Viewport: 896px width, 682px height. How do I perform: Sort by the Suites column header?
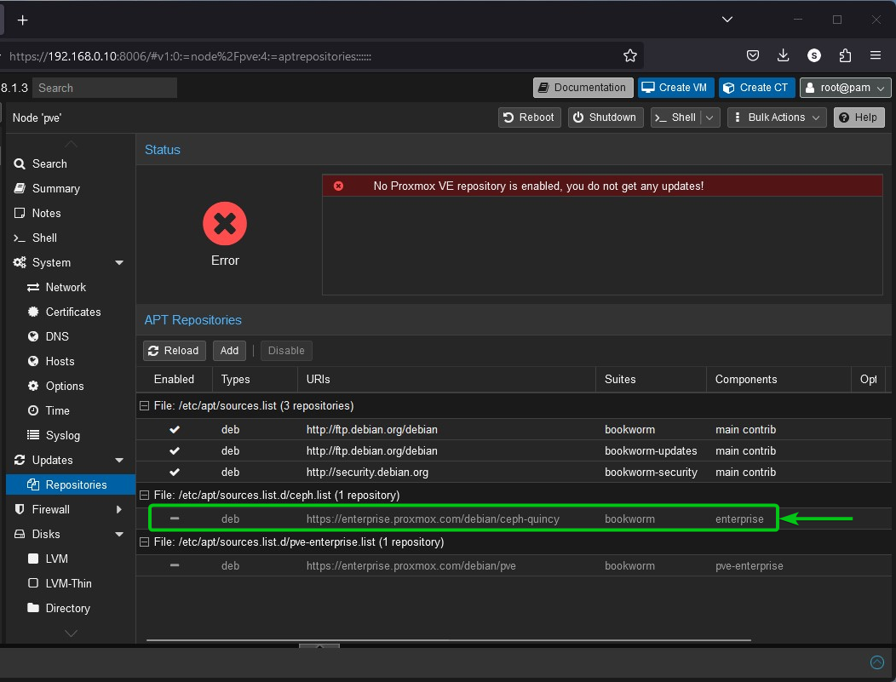[651, 379]
